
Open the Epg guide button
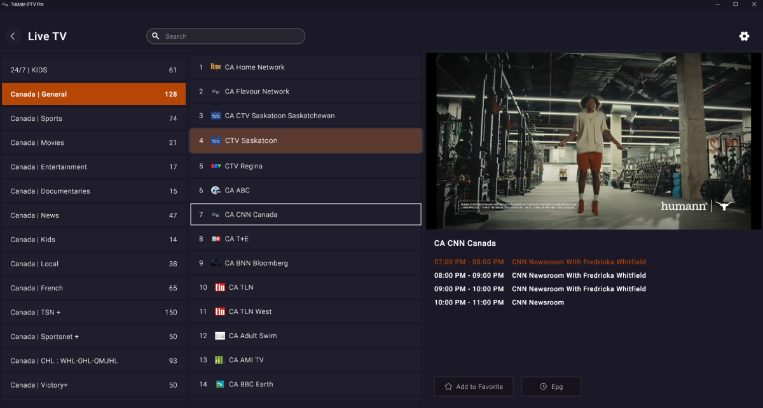pyautogui.click(x=551, y=386)
